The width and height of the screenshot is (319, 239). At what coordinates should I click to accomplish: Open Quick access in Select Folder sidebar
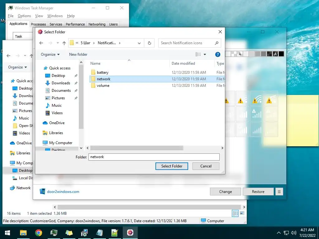60,68
